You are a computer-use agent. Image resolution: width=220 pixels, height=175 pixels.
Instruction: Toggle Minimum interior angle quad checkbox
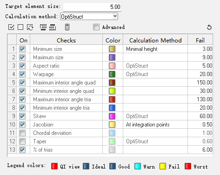coord(22,91)
